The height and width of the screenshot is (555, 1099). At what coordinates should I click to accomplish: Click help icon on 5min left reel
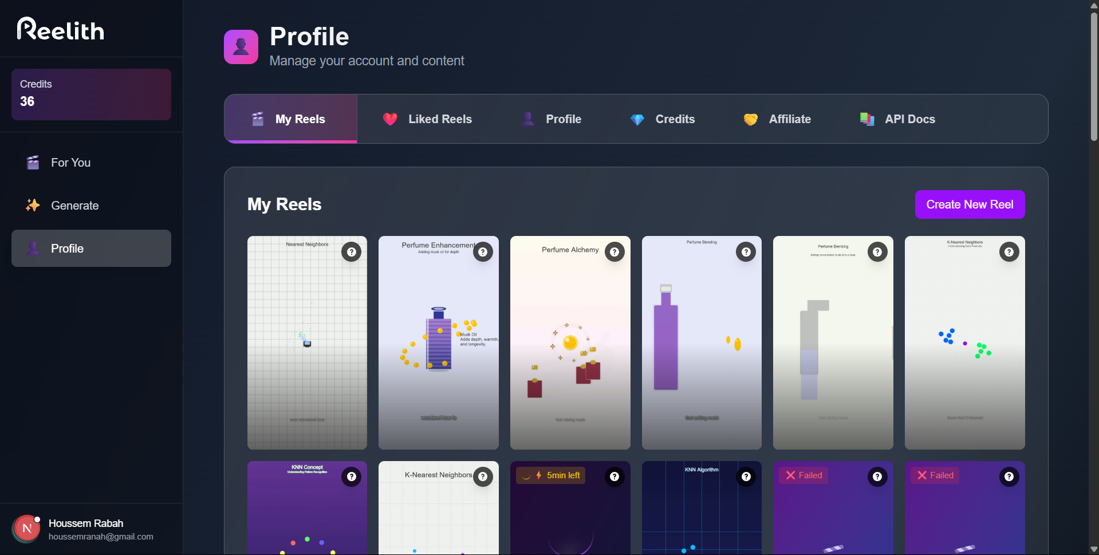click(x=615, y=477)
